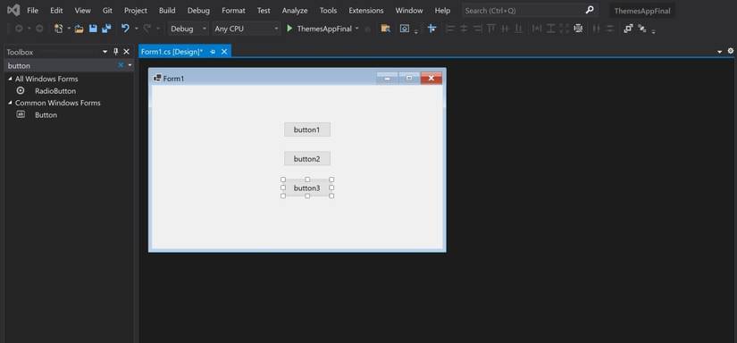Open the layout toolbar overflow options
Image resolution: width=737 pixels, height=343 pixels.
[x=653, y=31]
